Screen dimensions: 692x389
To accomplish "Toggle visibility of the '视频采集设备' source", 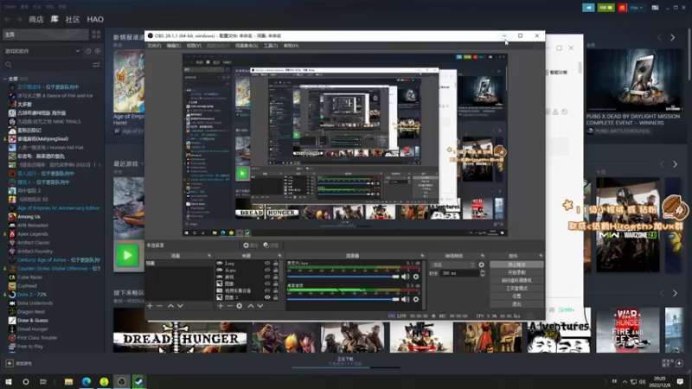I will 267,290.
